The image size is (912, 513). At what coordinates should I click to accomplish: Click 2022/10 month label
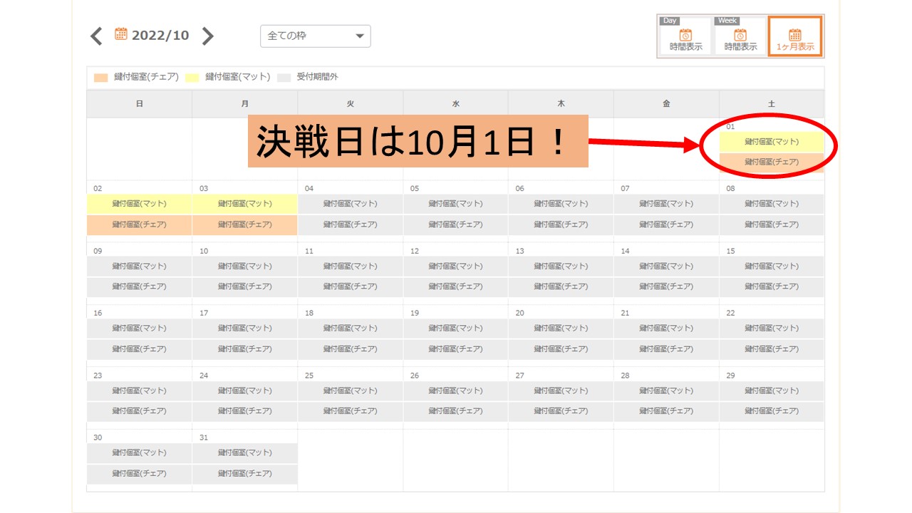tap(160, 35)
